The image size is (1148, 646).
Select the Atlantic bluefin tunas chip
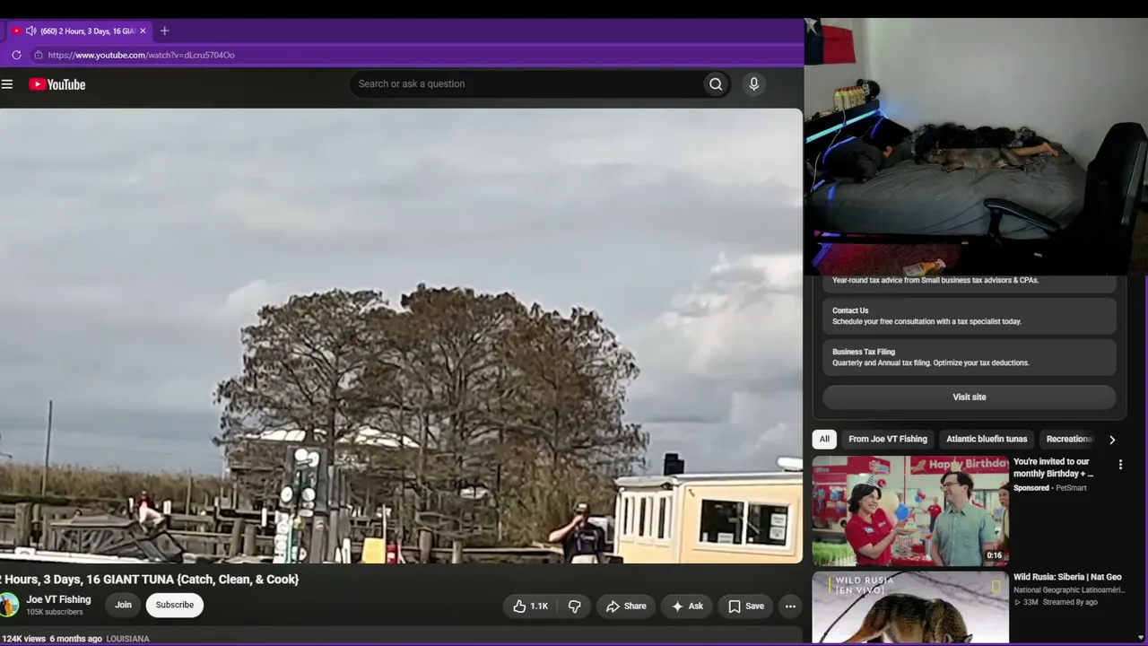click(987, 440)
